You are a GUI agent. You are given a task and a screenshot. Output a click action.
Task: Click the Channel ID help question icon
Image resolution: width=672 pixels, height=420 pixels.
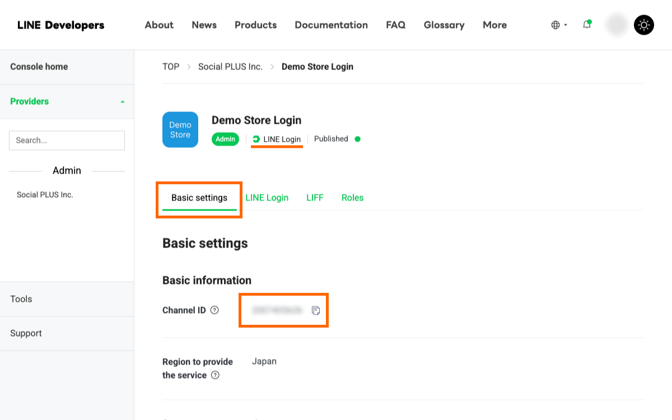[x=214, y=310]
